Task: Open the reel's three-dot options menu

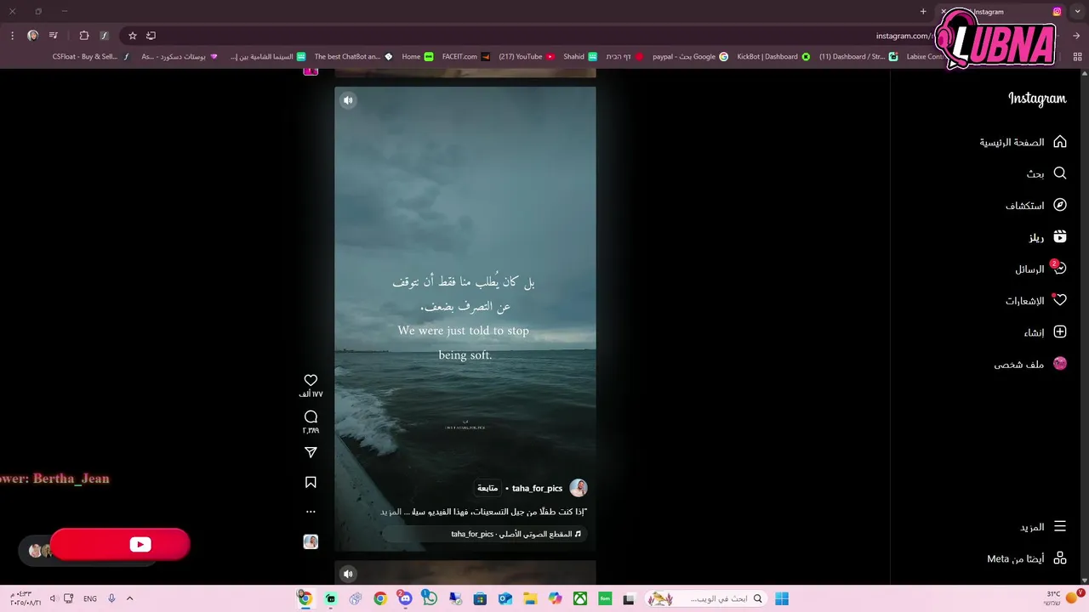Action: click(x=311, y=512)
